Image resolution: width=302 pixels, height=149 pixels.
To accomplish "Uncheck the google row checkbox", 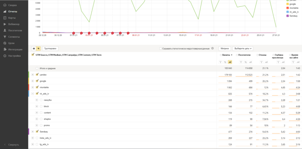I will point(37,81).
